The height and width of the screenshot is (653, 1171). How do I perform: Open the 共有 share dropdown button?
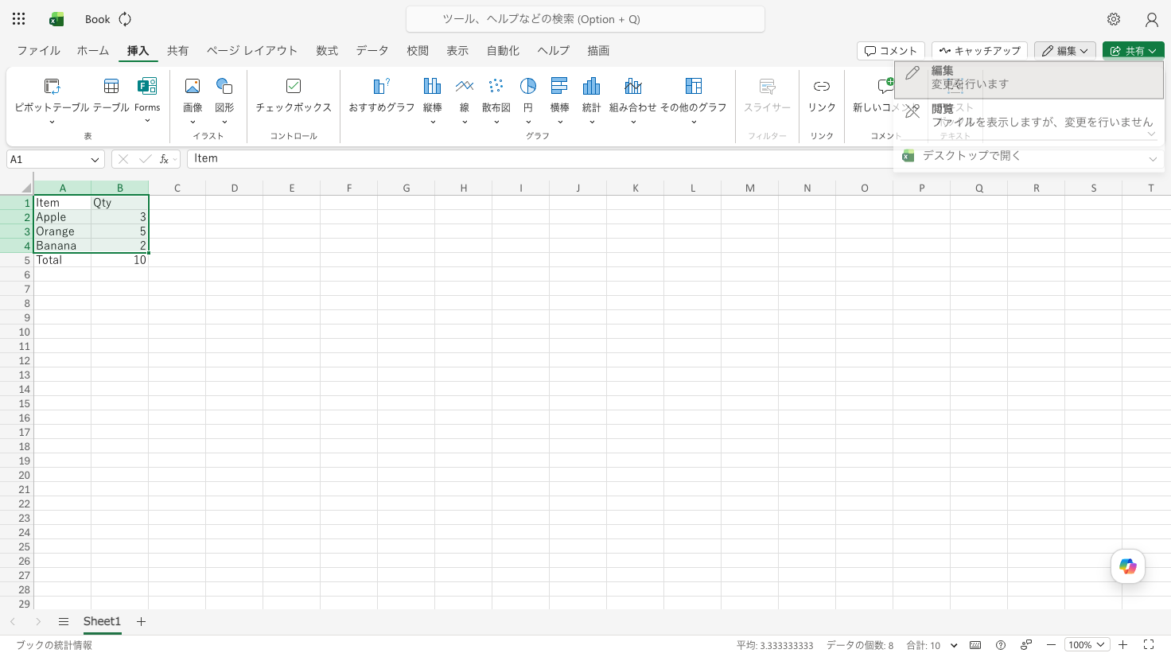[x=1133, y=50]
